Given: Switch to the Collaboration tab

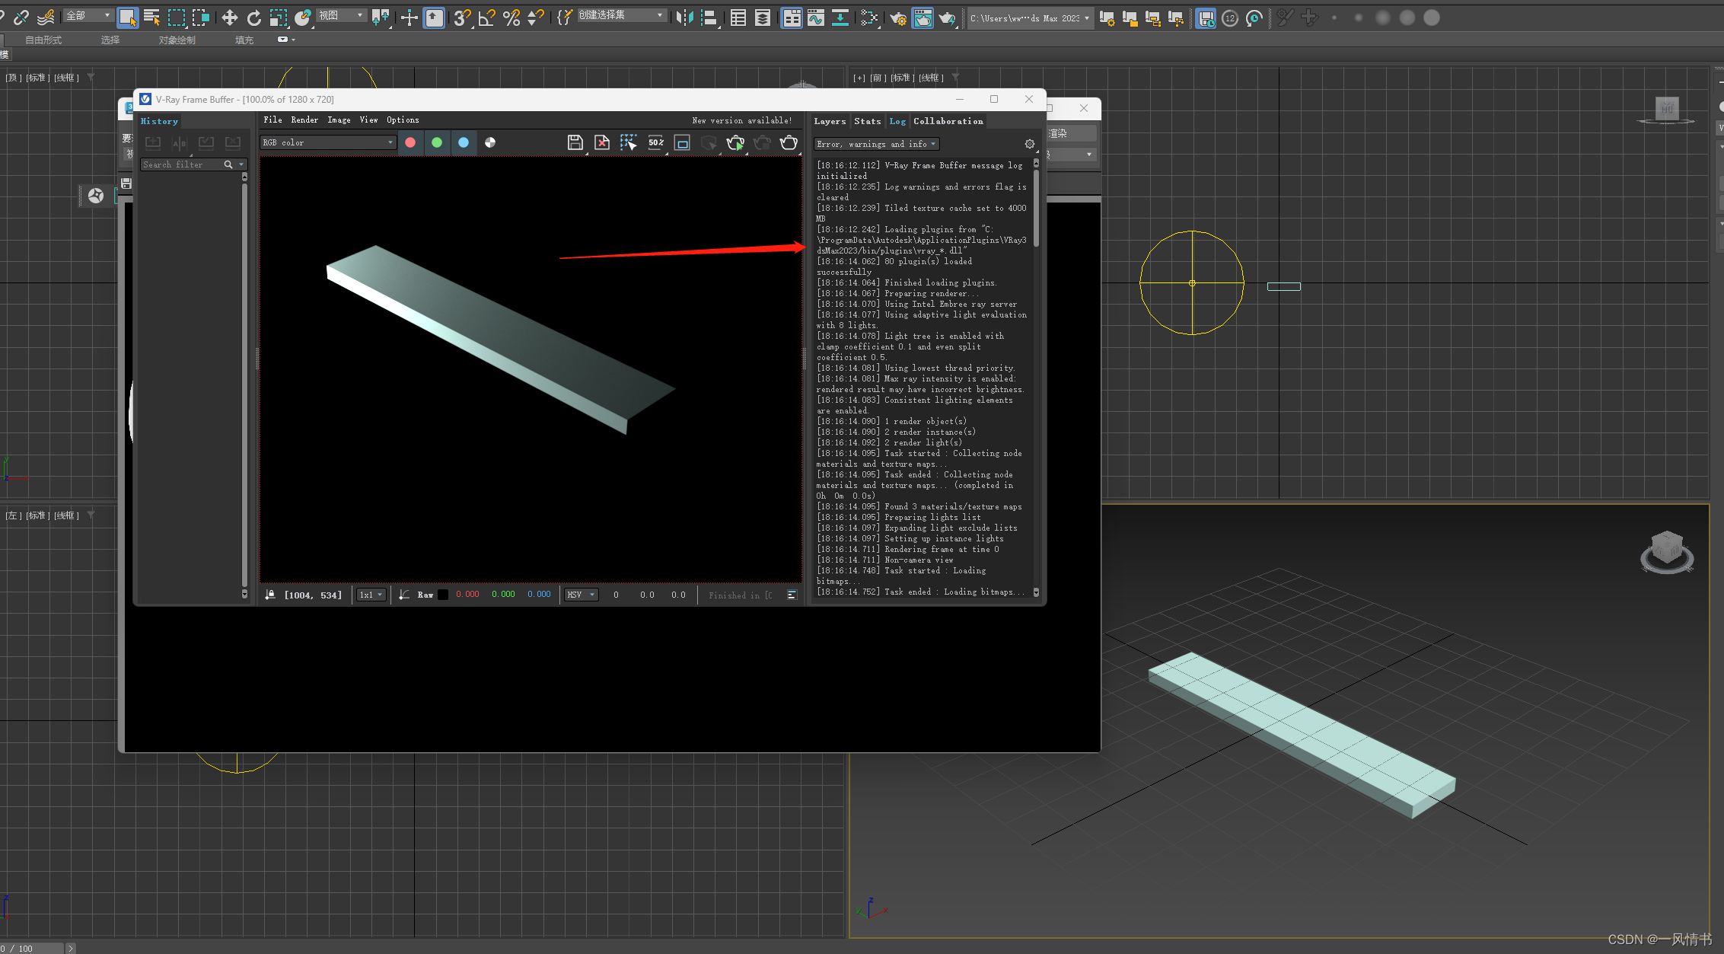Looking at the screenshot, I should click(x=948, y=121).
